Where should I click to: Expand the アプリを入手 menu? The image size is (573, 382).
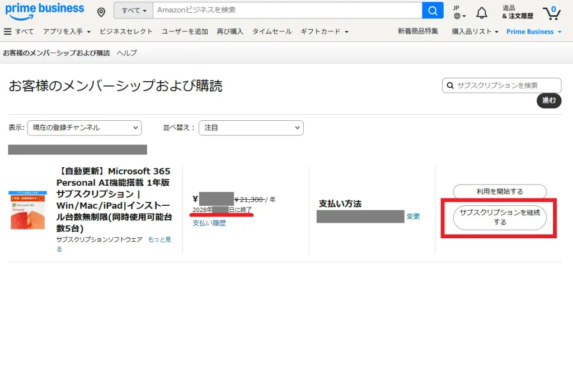[x=67, y=31]
